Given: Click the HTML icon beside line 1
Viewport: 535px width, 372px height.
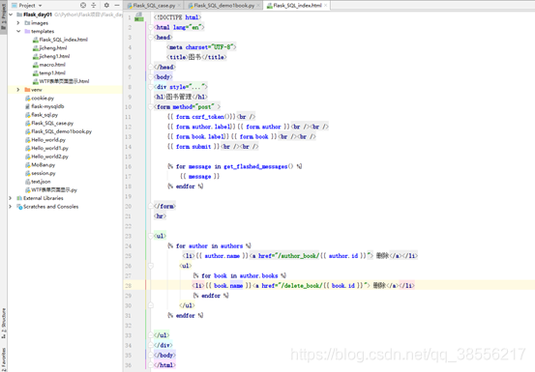Looking at the screenshot, I should click(x=139, y=16).
